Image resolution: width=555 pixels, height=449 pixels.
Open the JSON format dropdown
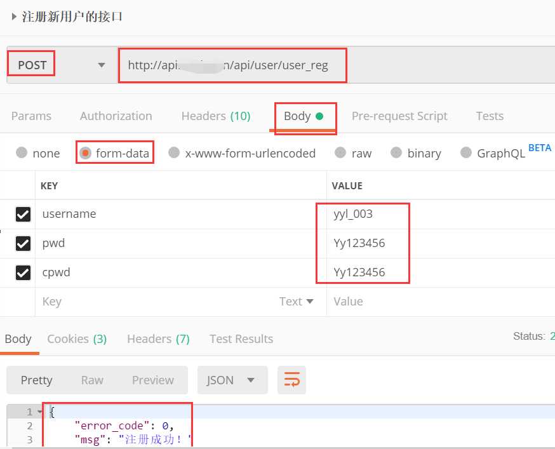pyautogui.click(x=232, y=380)
